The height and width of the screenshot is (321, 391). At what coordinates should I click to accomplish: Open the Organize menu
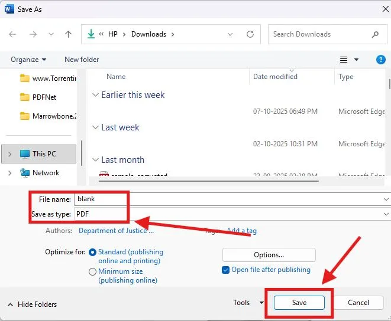coord(28,60)
